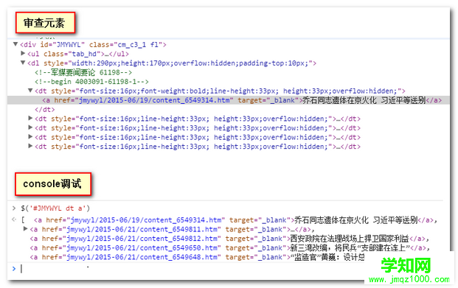Collapse the div id="JMYWYL" node
Viewport: 458px width, 288px height.
15,44
